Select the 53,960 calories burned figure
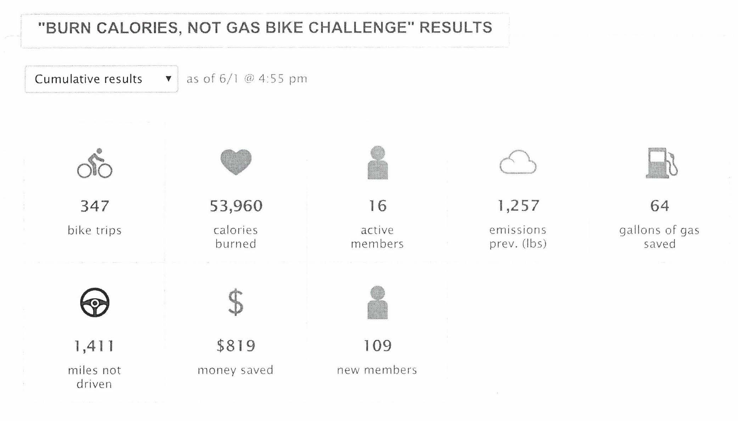Image resolution: width=738 pixels, height=421 pixels. [x=236, y=206]
